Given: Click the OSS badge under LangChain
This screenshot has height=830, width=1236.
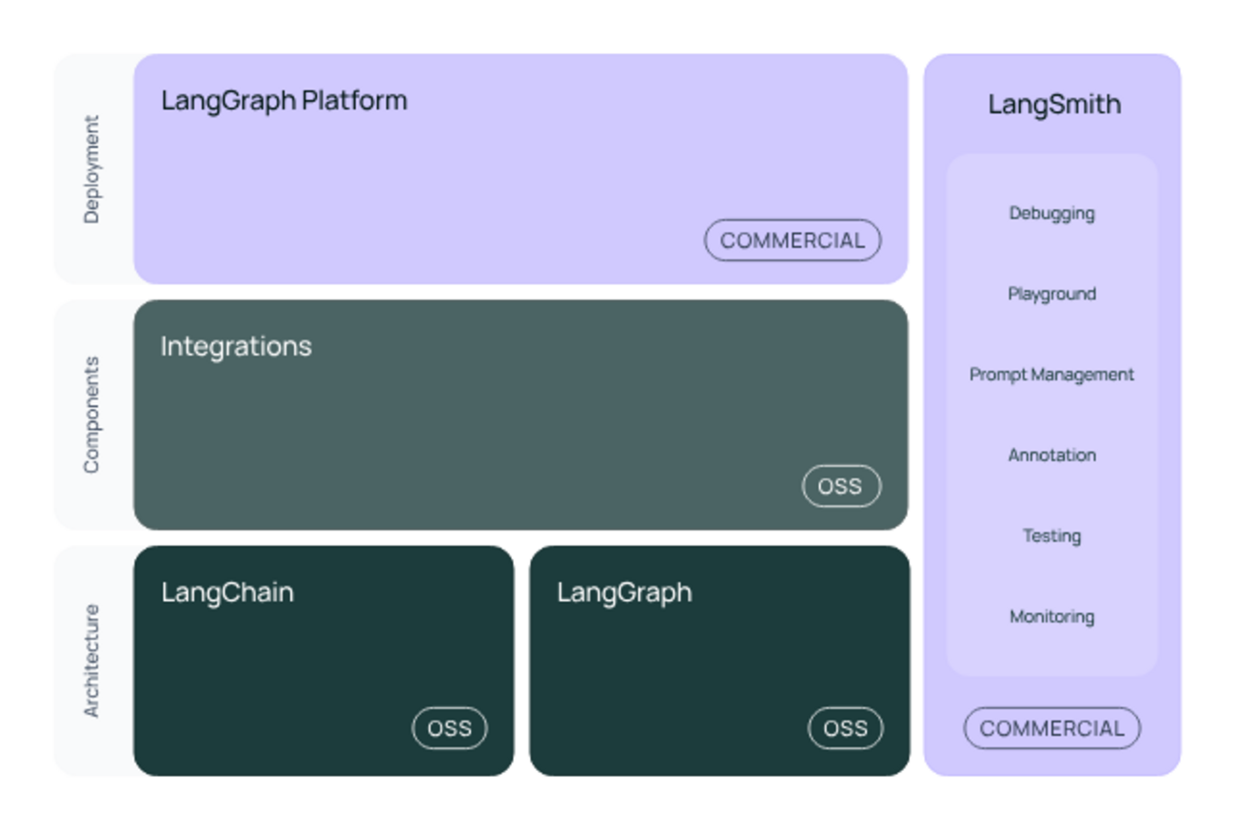Looking at the screenshot, I should 449,728.
